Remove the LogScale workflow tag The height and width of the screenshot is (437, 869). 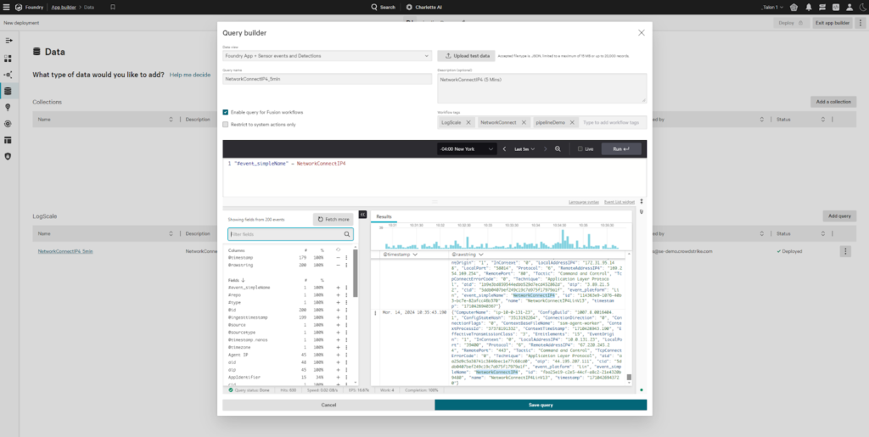click(468, 122)
